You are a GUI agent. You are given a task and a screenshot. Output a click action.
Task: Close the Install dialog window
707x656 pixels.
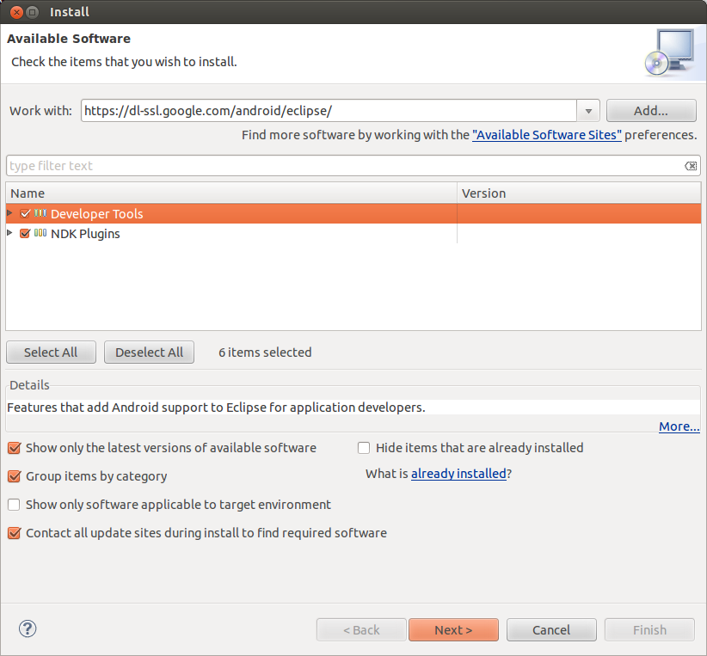point(14,12)
